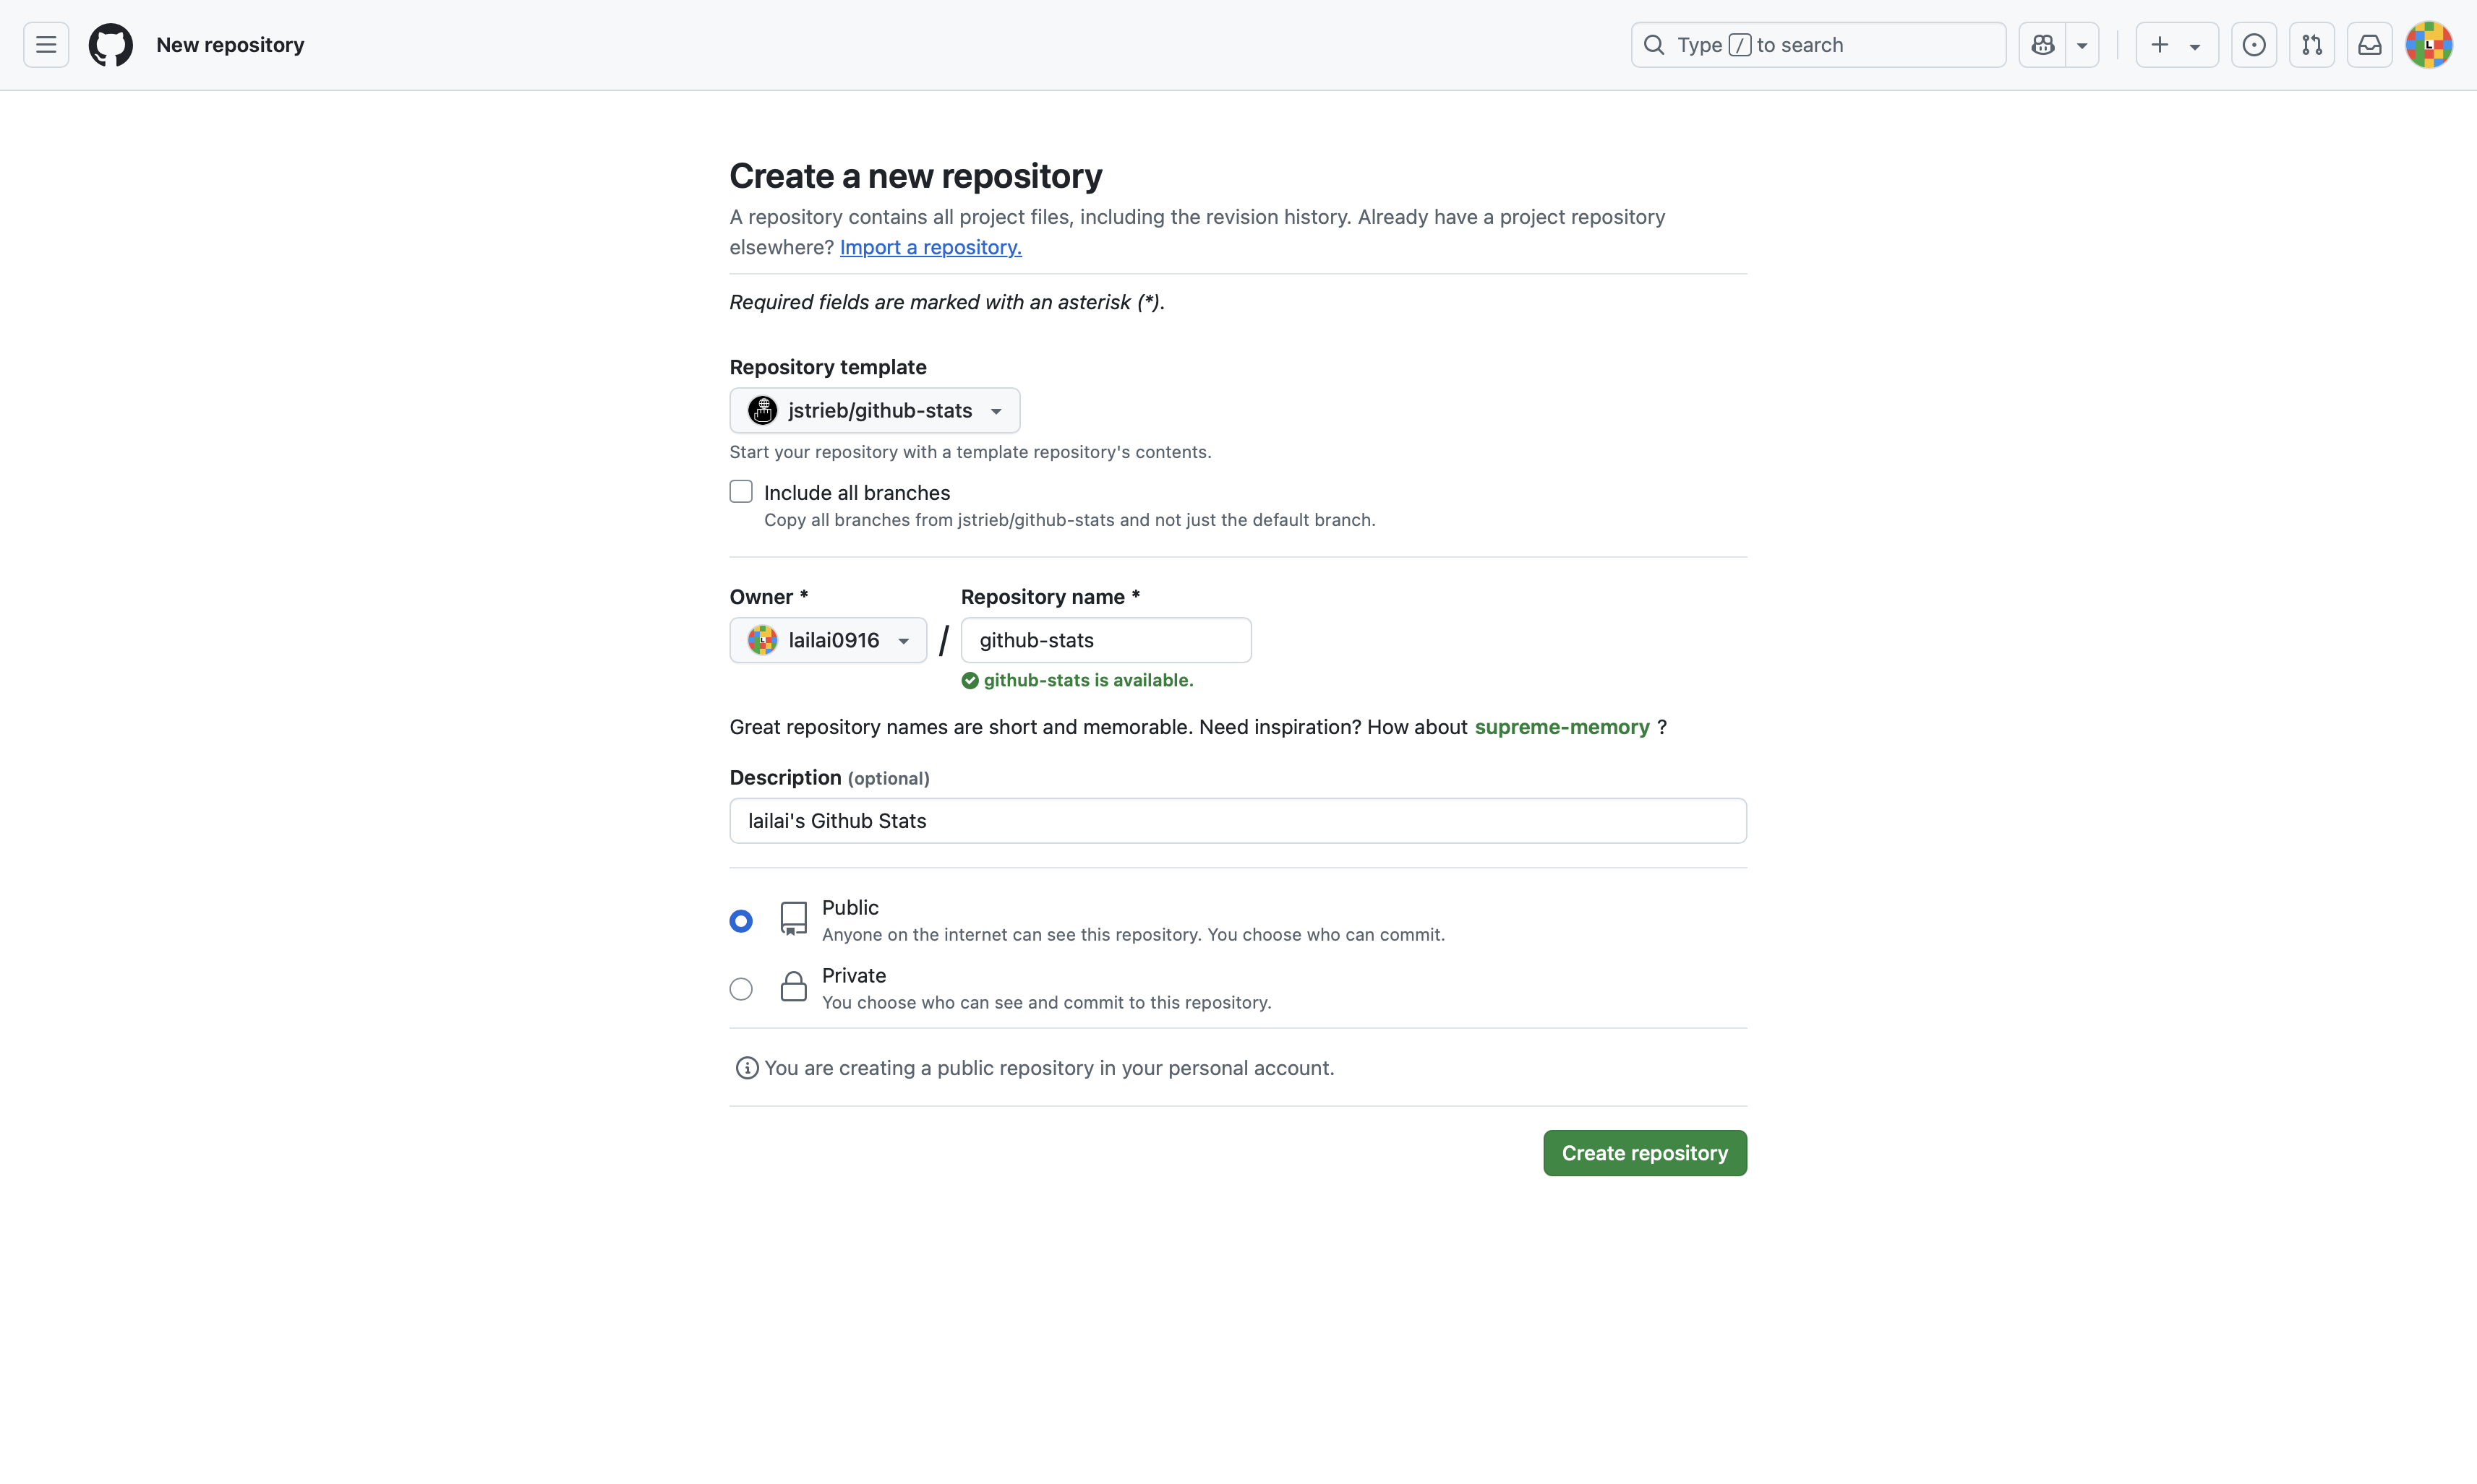Click the Repository name input field
Screen dimensions: 2477x1484
point(1105,640)
